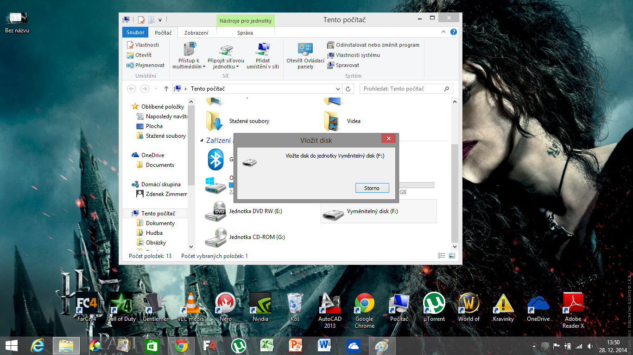Click Odinstalovat nebo změnit program

373,45
